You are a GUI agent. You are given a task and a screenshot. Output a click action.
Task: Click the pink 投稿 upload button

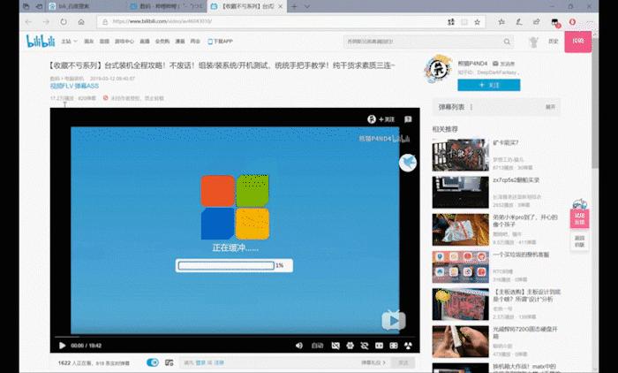coord(577,42)
